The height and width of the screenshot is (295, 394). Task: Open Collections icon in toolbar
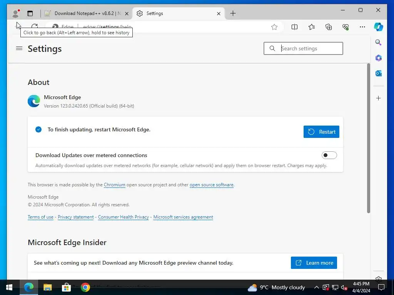(329, 27)
